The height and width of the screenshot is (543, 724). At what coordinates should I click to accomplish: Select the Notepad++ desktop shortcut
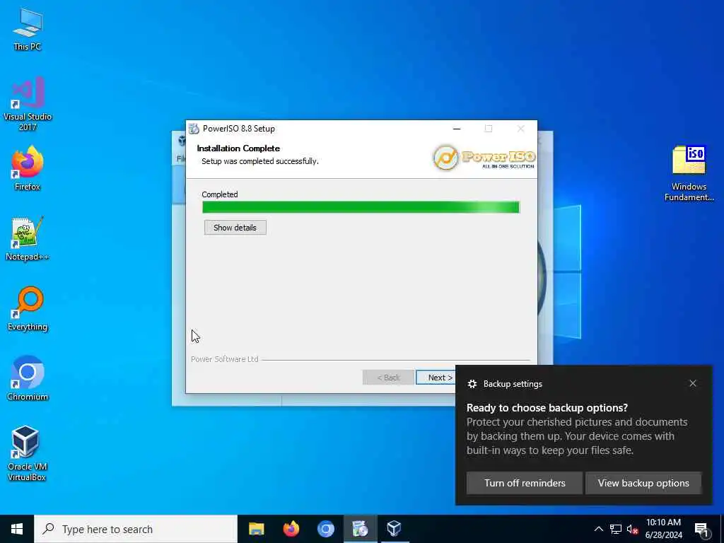[x=28, y=238]
